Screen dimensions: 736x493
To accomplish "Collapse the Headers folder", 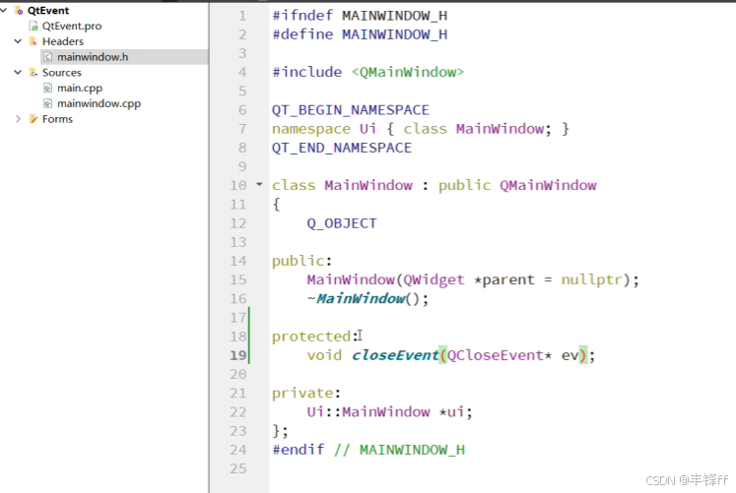I will (18, 41).
